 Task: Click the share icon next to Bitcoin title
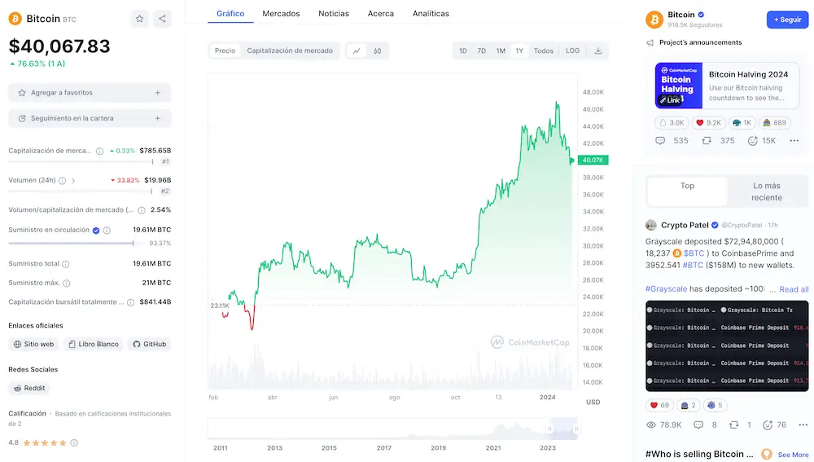(163, 19)
